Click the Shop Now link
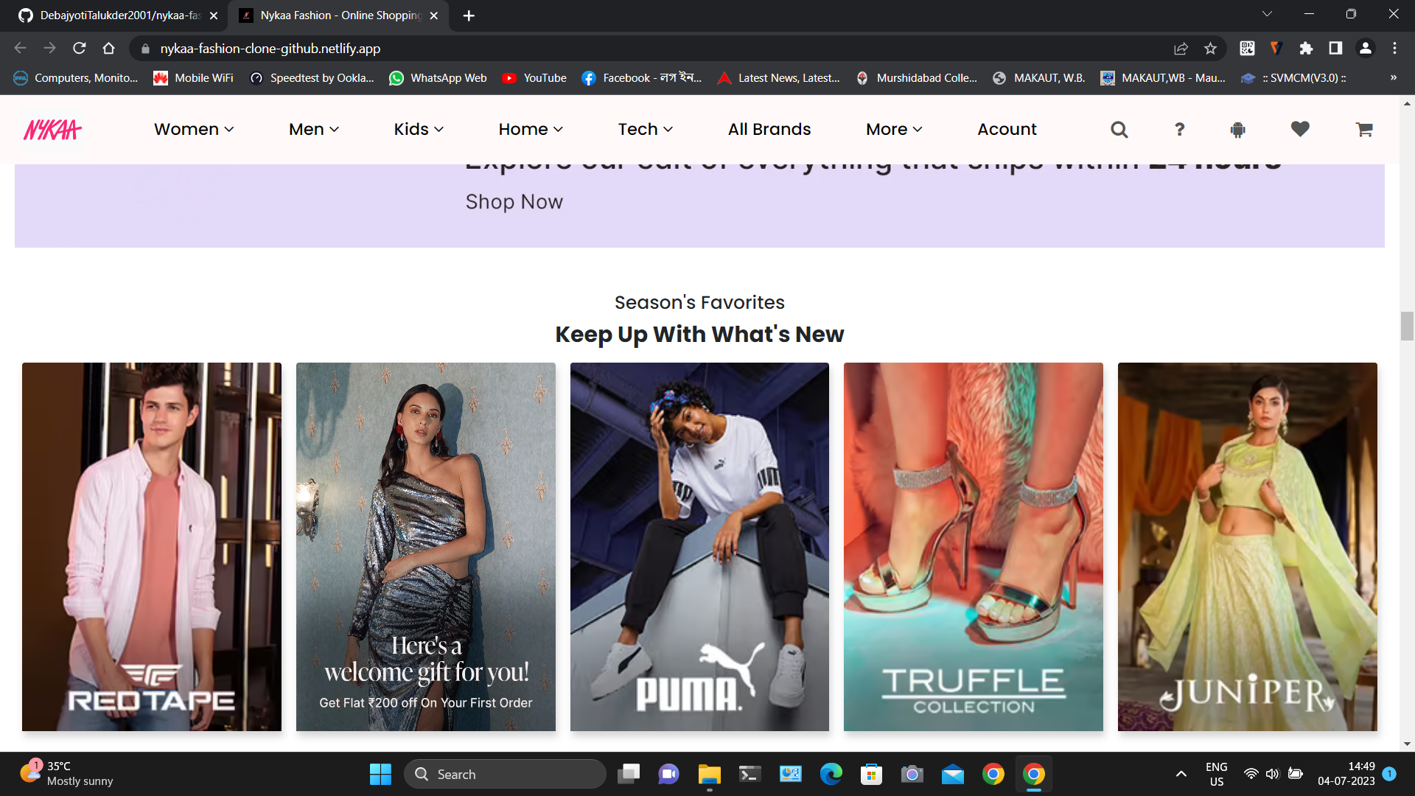Viewport: 1415px width, 796px height. pos(514,201)
